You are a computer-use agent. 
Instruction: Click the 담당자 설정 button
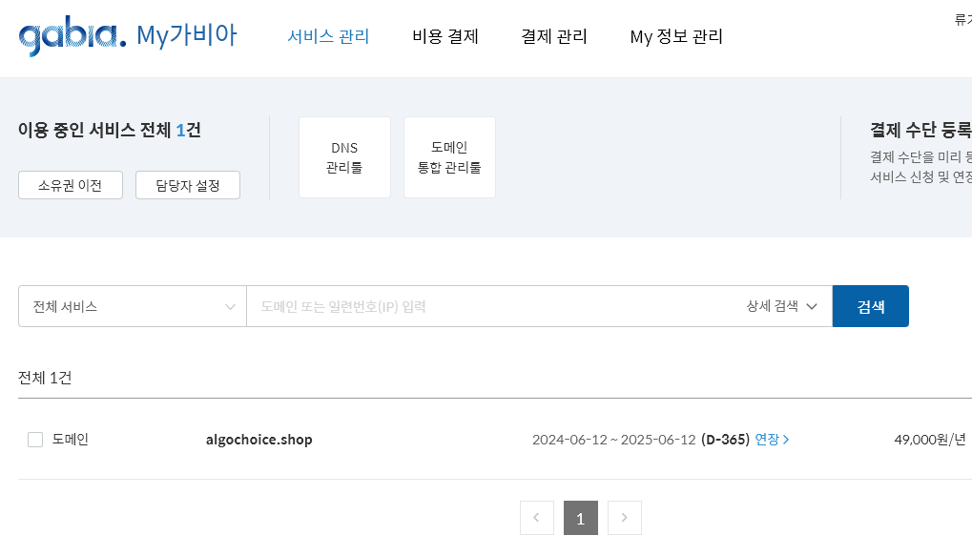point(188,185)
